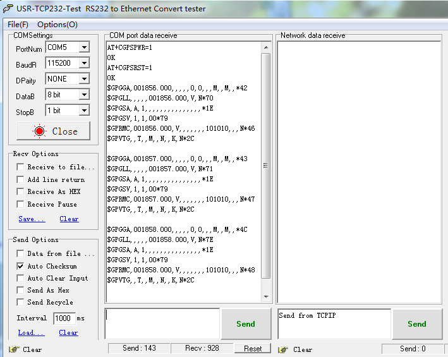Click the Reset counter button

tap(253, 348)
